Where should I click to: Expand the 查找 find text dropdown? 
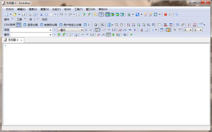[x=51, y=35]
